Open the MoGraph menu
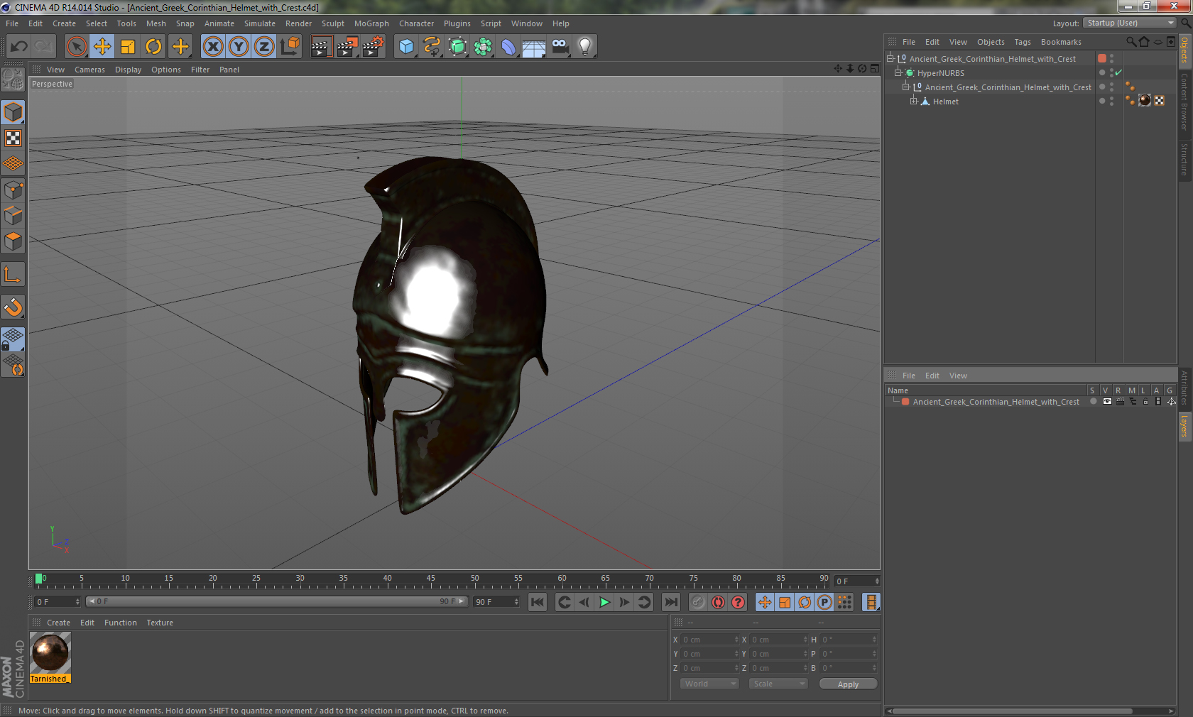Image resolution: width=1193 pixels, height=717 pixels. click(371, 23)
